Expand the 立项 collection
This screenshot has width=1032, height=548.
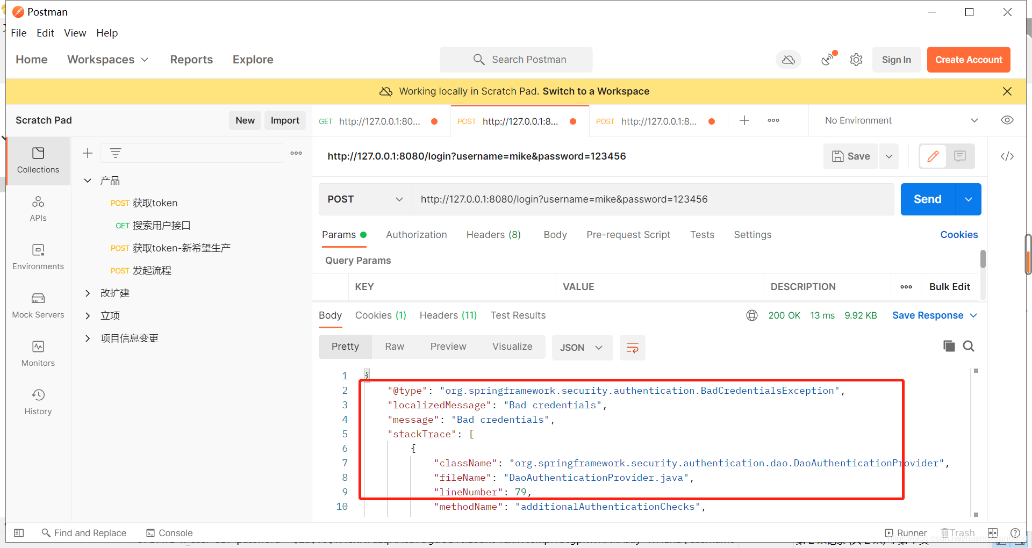(x=88, y=315)
